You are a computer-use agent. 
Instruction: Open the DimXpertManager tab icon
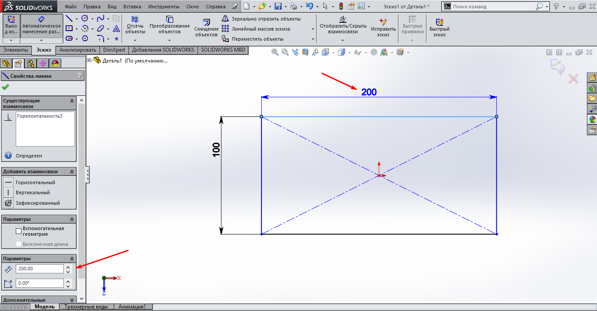pyautogui.click(x=42, y=64)
